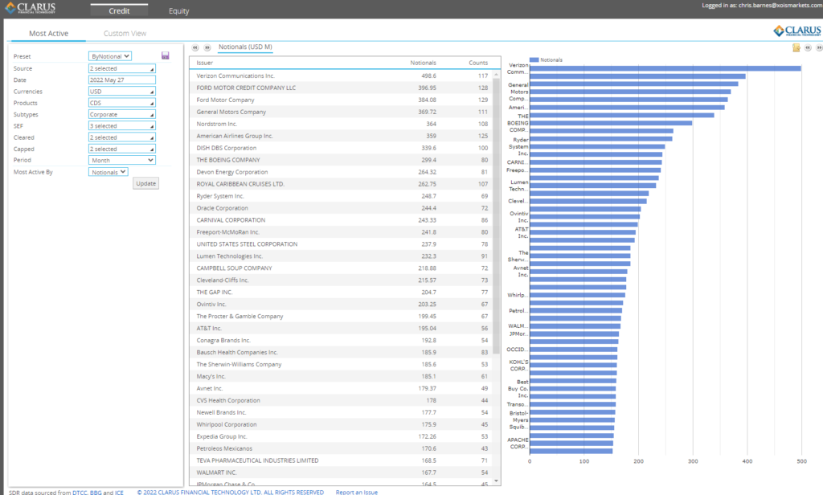Click the Update button

[x=146, y=183]
